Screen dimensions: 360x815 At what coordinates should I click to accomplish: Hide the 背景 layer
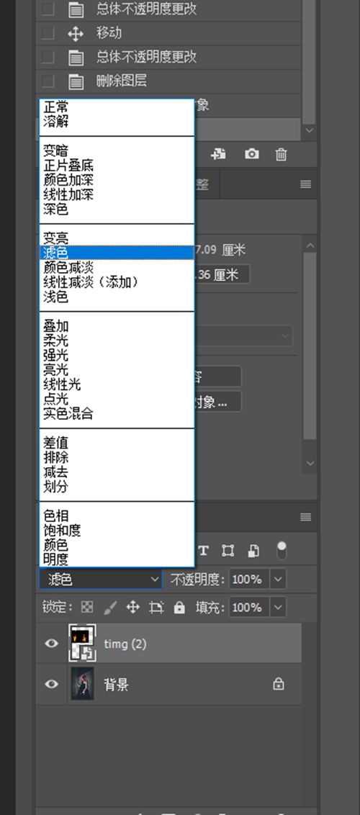tap(51, 684)
